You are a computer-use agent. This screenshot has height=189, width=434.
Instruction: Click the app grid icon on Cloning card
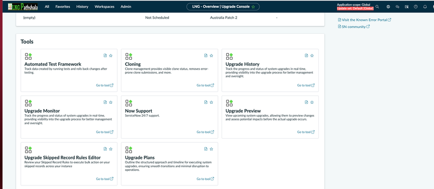(x=129, y=56)
